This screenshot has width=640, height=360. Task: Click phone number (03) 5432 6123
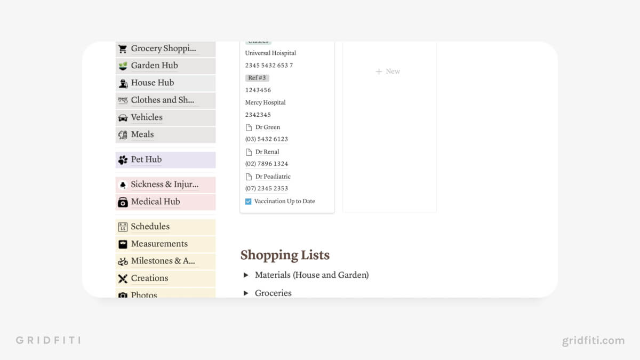pyautogui.click(x=267, y=139)
